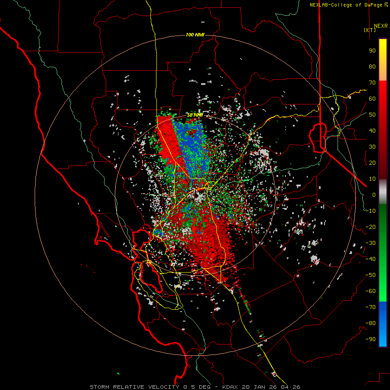Click the 40 value on the velocity scale
Image resolution: width=390 pixels, height=390 pixels.
(x=372, y=130)
